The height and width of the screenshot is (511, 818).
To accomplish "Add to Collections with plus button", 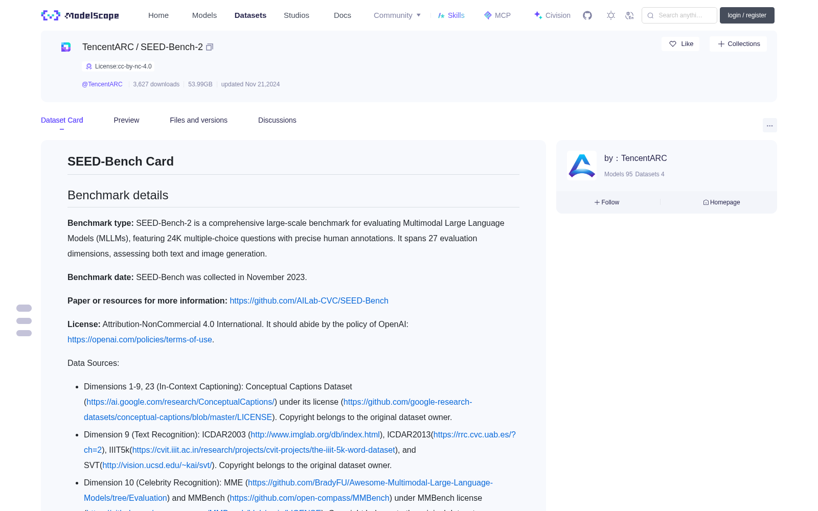I will click(738, 44).
